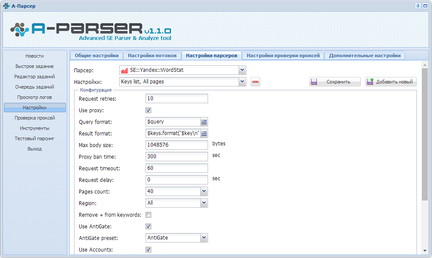Expand the AntiGate preset dropdown
Screen dimensions: 432x258
[204, 238]
